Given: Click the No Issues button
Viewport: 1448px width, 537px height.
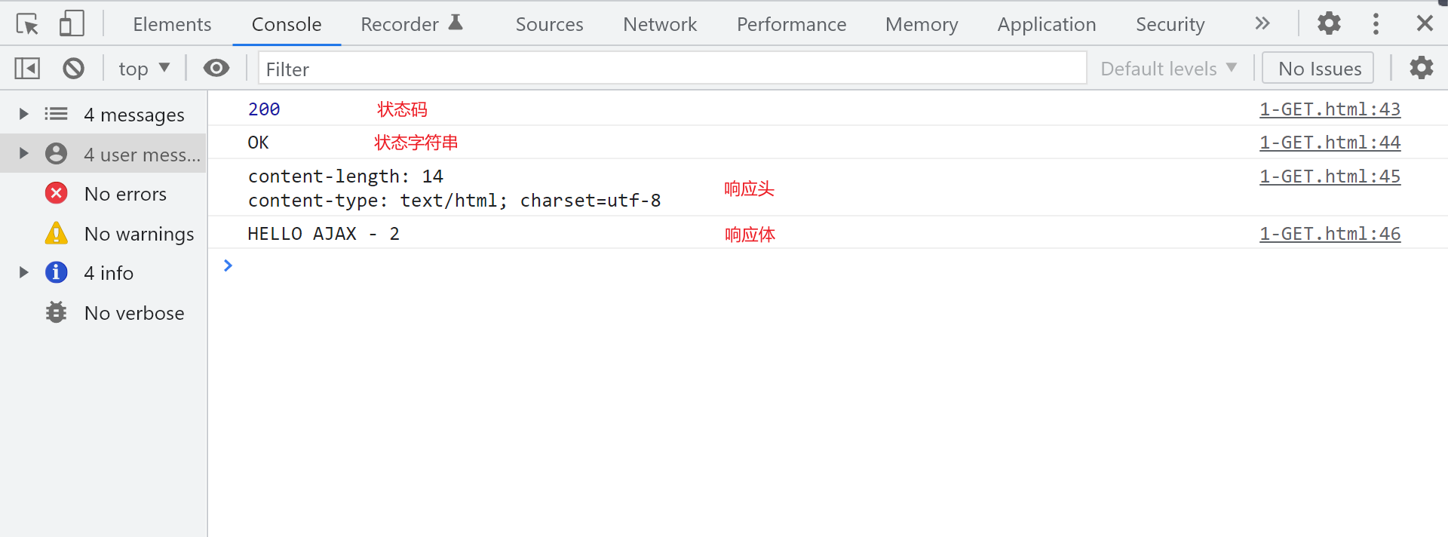Looking at the screenshot, I should [1319, 69].
